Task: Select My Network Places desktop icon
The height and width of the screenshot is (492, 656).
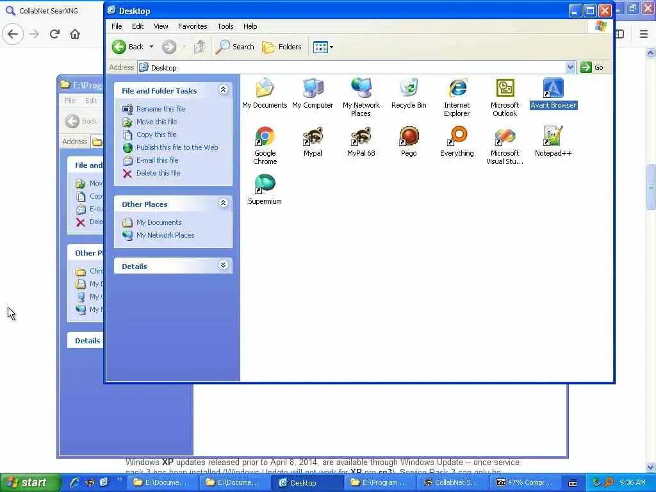Action: coord(361,97)
